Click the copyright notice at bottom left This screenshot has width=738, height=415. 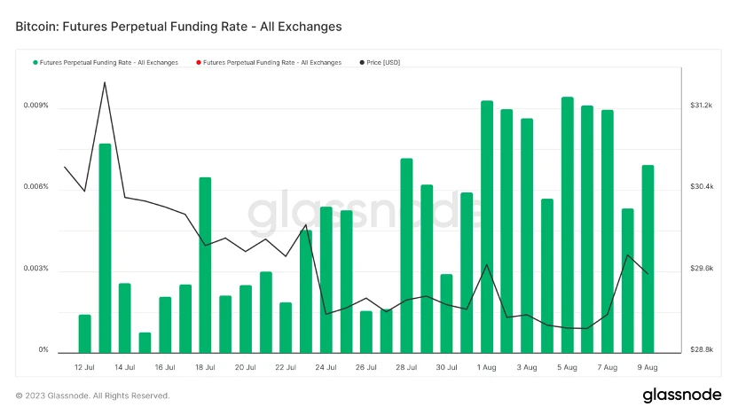click(x=92, y=395)
